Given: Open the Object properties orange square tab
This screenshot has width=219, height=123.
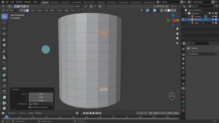Looking at the screenshot, I should click(183, 84).
